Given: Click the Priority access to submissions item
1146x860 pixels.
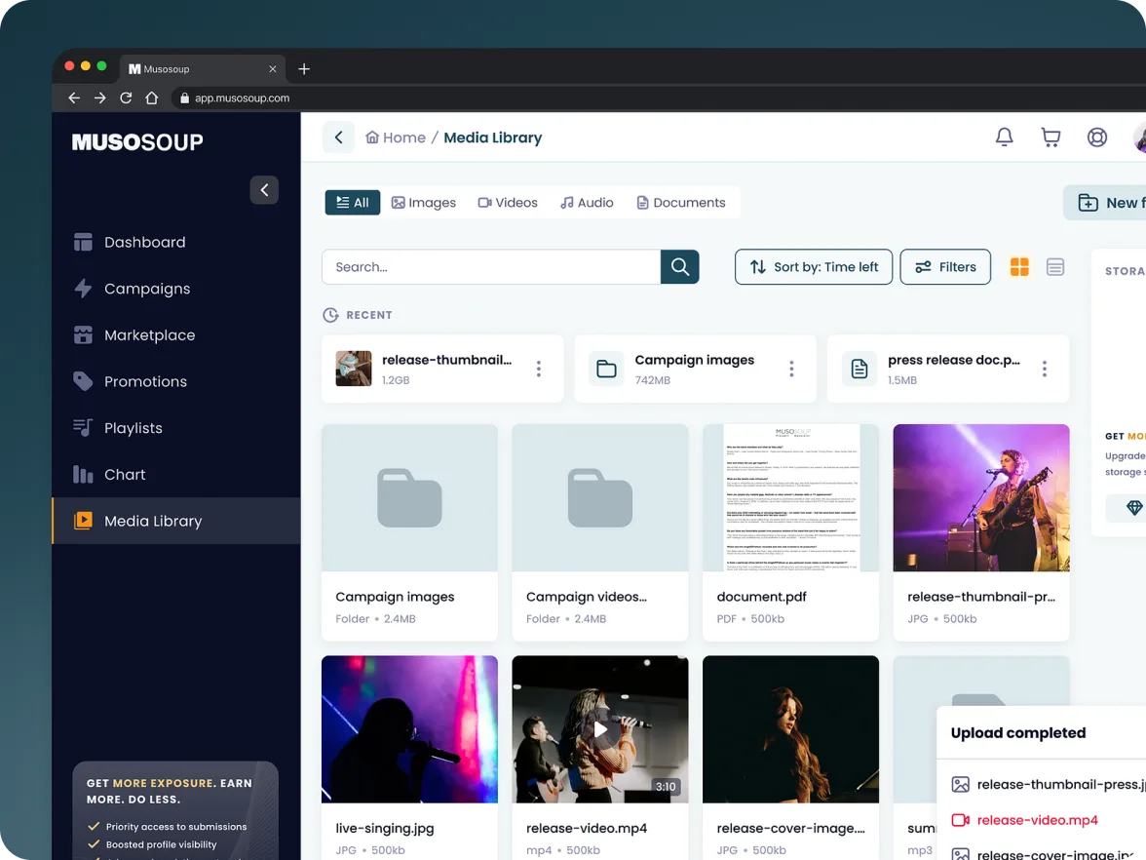Looking at the screenshot, I should [168, 827].
